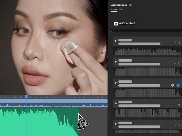
Task: Click the cart icon on first track
Action: (x=179, y=42)
